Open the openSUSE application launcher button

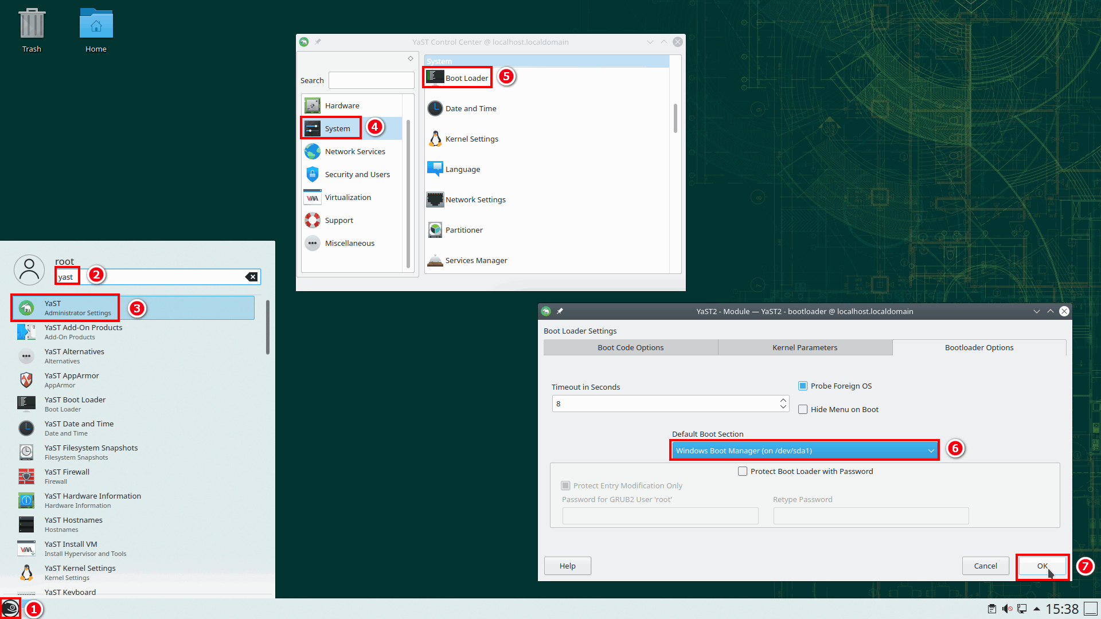click(x=10, y=608)
